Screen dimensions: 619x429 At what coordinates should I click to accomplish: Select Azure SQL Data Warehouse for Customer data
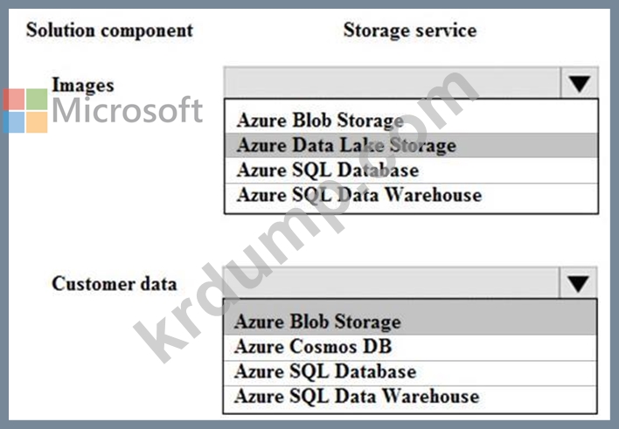pyautogui.click(x=410, y=397)
